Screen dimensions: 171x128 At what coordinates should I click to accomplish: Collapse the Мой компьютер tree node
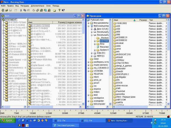click(89, 26)
